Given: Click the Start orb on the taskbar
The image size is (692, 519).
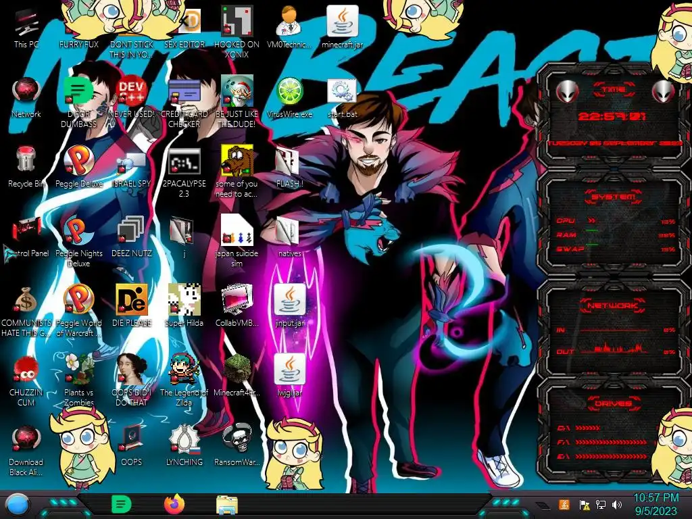Looking at the screenshot, I should (18, 505).
